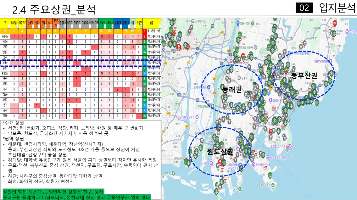Click the 죽성드림 camera marker

[347, 31]
